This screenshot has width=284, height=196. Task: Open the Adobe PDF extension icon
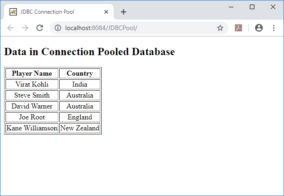[238, 28]
